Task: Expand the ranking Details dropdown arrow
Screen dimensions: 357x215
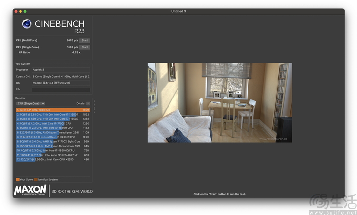Action: (88, 104)
